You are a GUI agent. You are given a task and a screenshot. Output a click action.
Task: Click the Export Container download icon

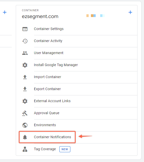(x=25, y=89)
